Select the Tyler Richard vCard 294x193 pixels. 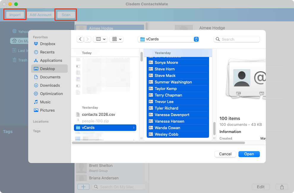(178, 108)
